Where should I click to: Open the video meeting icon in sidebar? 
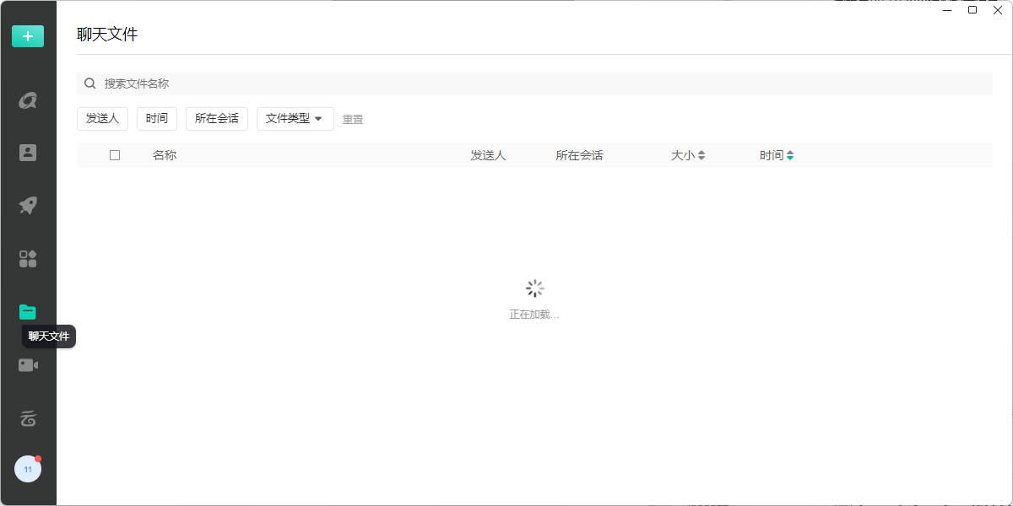[28, 364]
